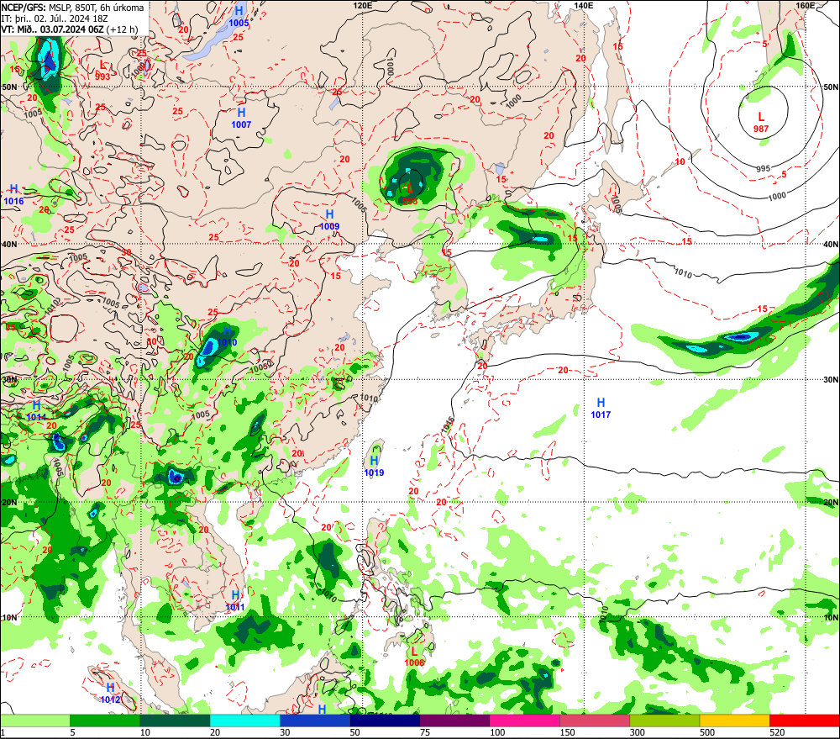840x739 pixels.
Task: Select the H 1012 marker over Sumatra
Action: click(110, 694)
